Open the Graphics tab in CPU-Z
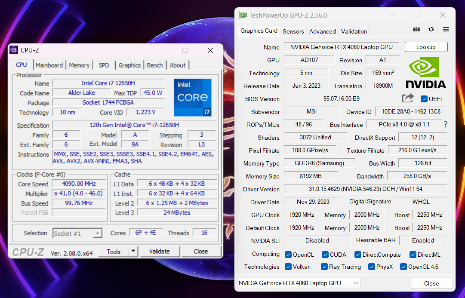 (129, 65)
